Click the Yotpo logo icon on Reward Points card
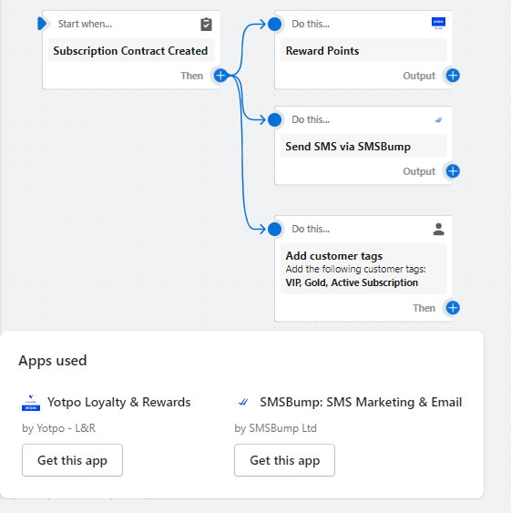The width and height of the screenshot is (511, 513). pyautogui.click(x=438, y=23)
